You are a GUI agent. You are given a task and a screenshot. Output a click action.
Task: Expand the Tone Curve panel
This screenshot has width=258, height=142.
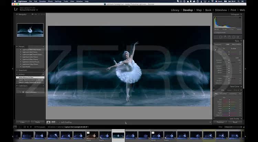(x=241, y=87)
